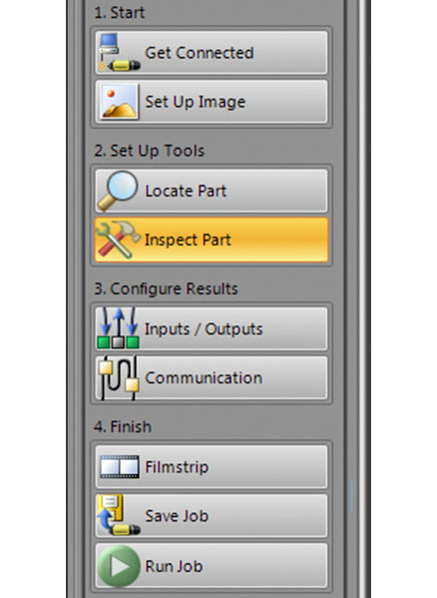Image resolution: width=437 pixels, height=598 pixels.
Task: Click the '2. Set Up Tools' section heading
Action: point(150,151)
